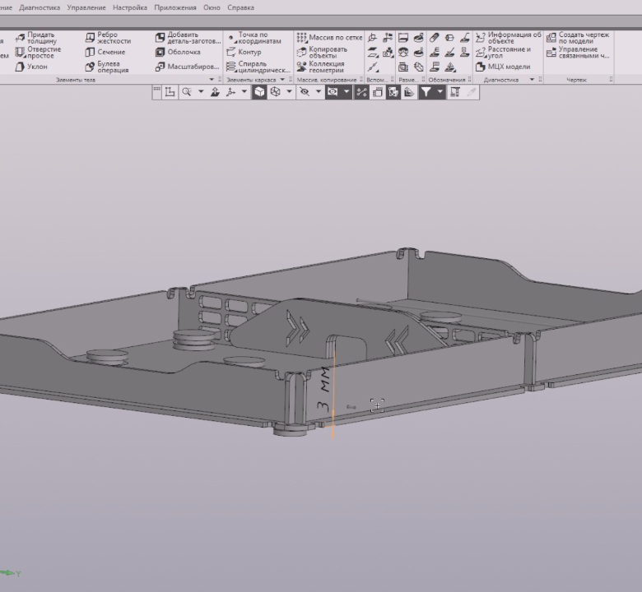Activate the Булева операция command
This screenshot has width=642, height=592.
coord(107,67)
